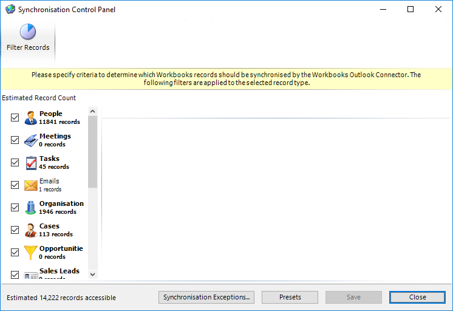
Task: Disable the Organisation checkbox
Action: point(15,208)
